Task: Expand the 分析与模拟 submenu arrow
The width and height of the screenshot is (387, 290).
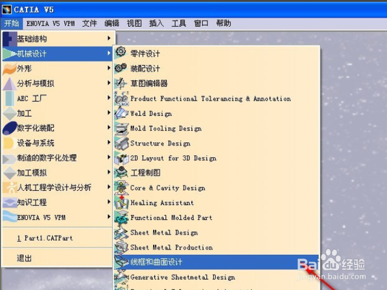Action: coord(109,83)
